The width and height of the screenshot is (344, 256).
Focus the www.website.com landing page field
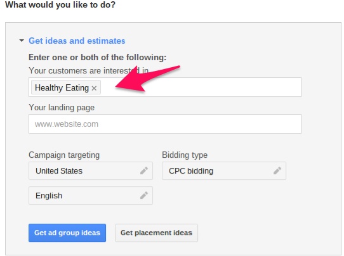[165, 124]
